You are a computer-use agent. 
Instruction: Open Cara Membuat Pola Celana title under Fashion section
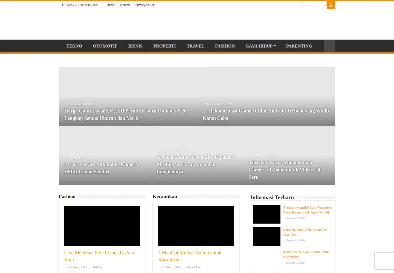click(x=99, y=256)
